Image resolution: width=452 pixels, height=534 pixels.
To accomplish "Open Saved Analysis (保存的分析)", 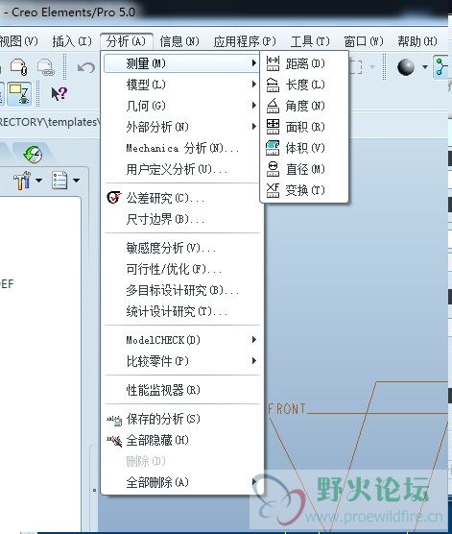I will (x=182, y=419).
